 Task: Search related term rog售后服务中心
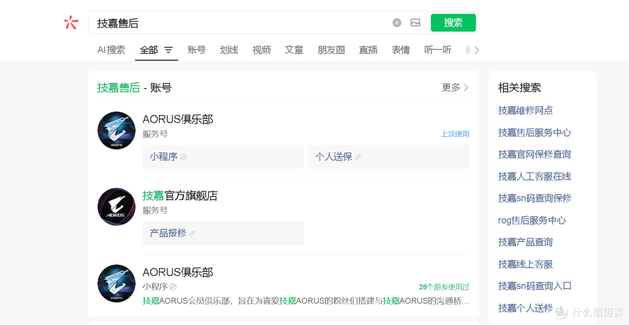[532, 220]
